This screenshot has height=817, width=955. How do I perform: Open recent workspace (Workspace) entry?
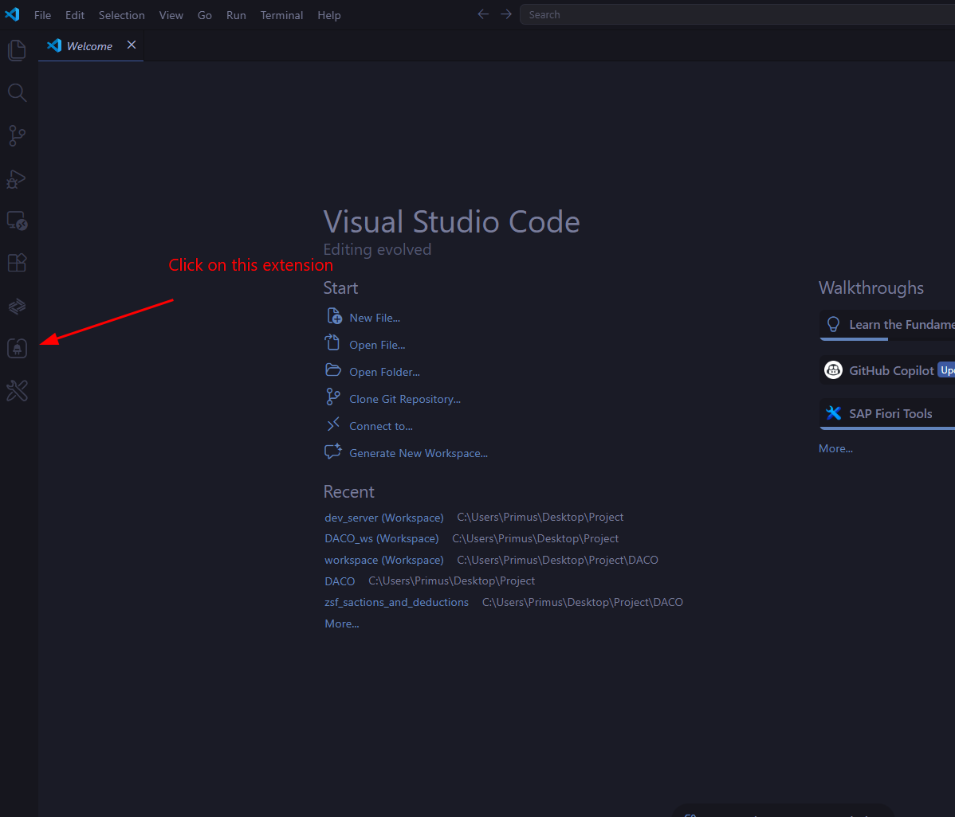pos(383,560)
